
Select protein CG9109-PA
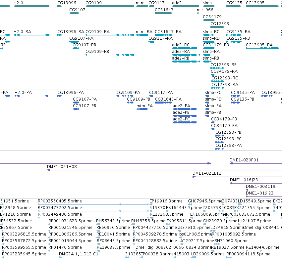click(125, 96)
